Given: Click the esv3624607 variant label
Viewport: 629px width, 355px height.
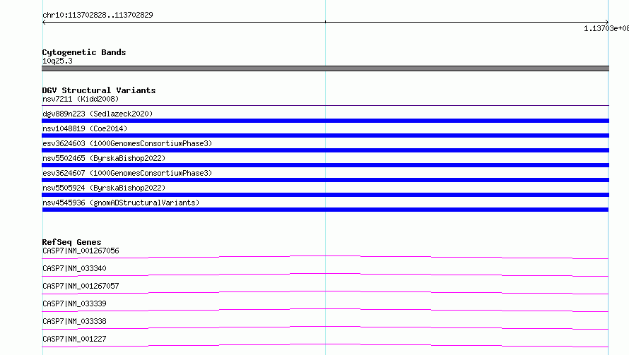Looking at the screenshot, I should (x=127, y=173).
